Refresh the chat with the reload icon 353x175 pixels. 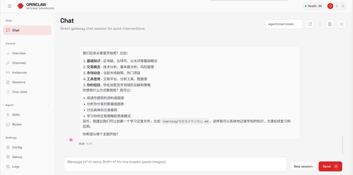[x=310, y=24]
